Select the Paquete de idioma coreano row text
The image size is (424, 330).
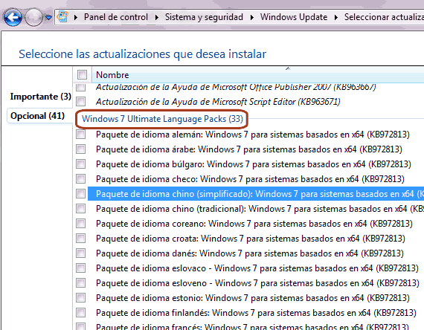pos(254,224)
